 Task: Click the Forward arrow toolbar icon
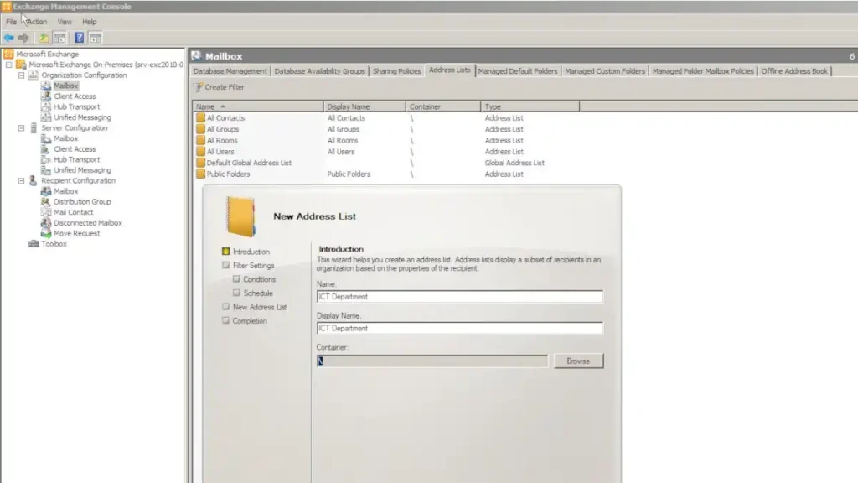coord(23,38)
